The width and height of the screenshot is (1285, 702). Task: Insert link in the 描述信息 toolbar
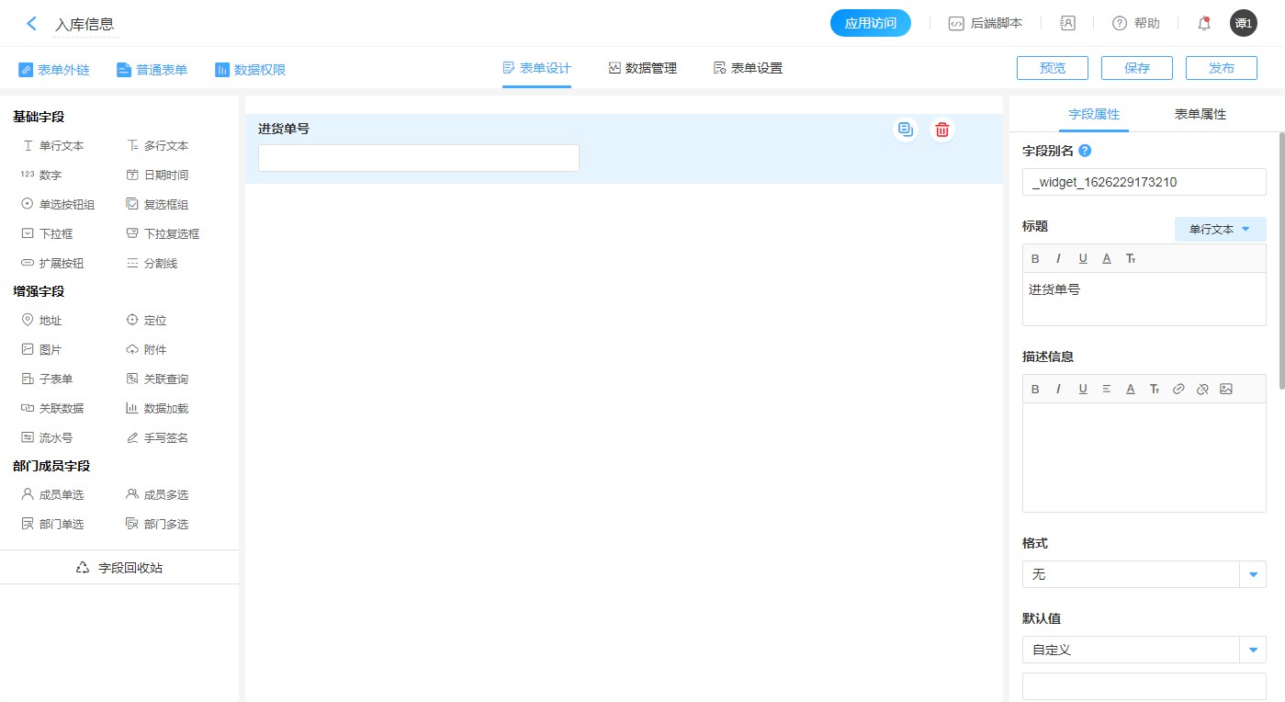[x=1178, y=389]
